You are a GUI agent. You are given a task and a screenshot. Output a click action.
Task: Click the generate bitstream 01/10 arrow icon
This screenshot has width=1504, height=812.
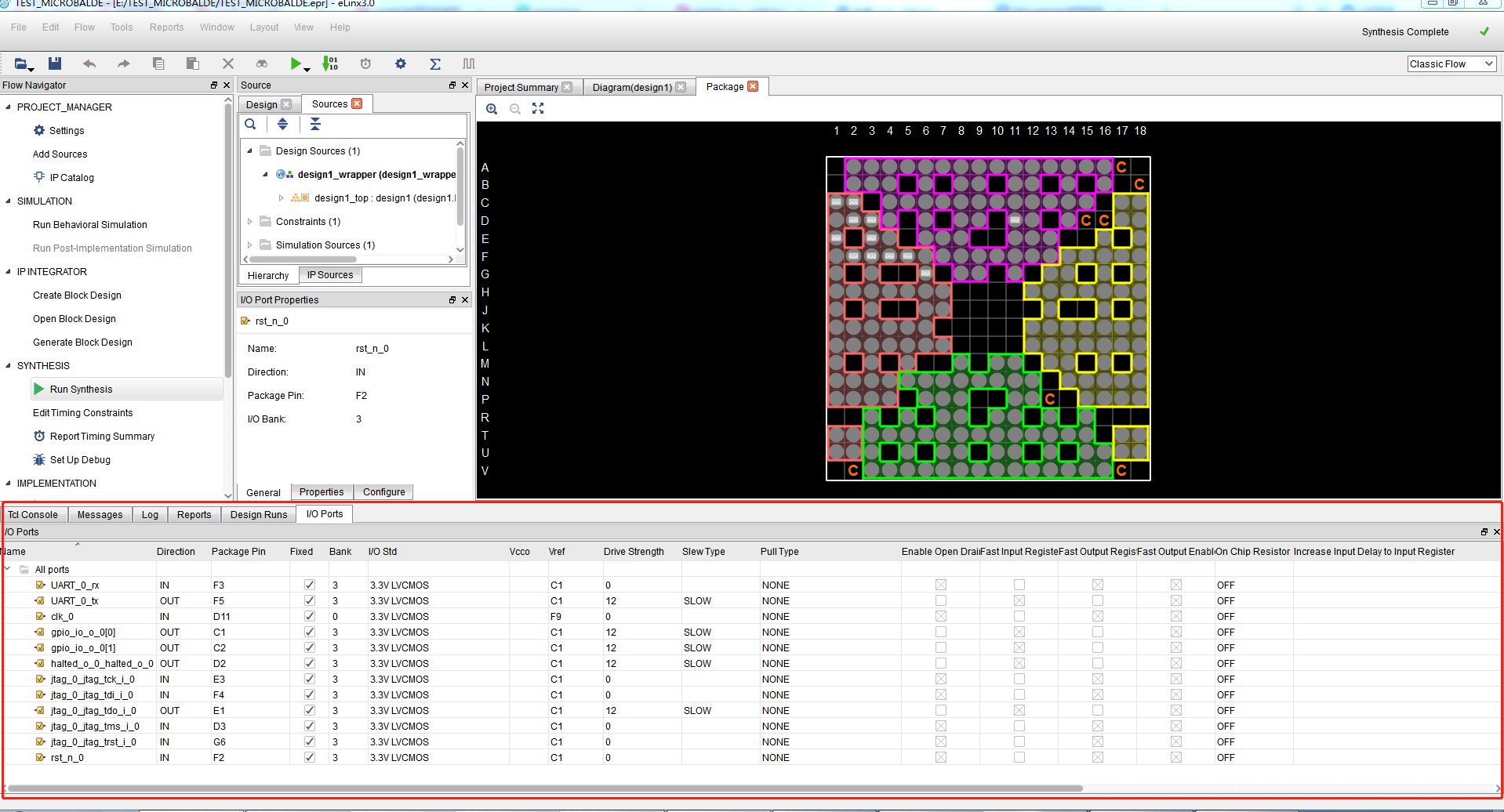click(x=330, y=63)
